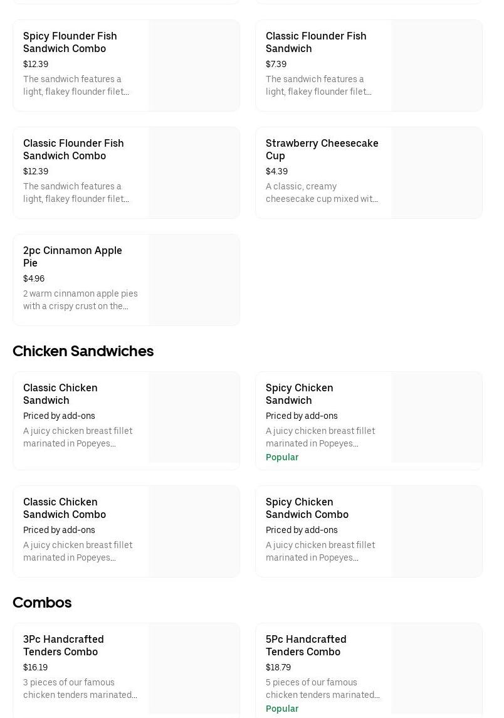Choose the Classic Chicken Sandwich Combo title
Image resolution: width=504 pixels, height=718 pixels.
click(x=65, y=508)
